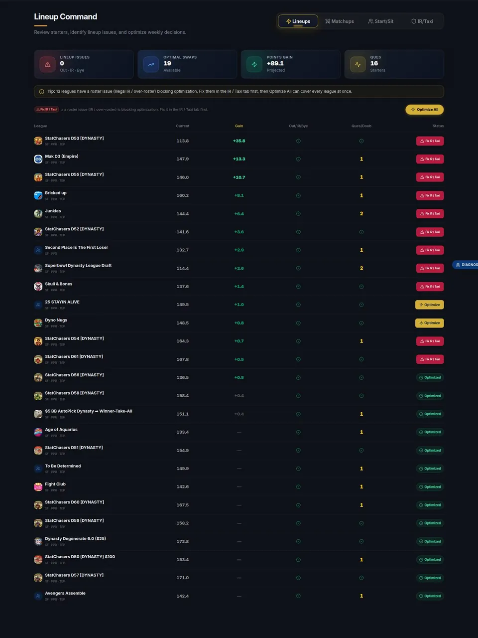Click 'StatChasers D50 [DYNASTY] $100' league name
Image resolution: width=478 pixels, height=638 pixels.
[x=80, y=557]
